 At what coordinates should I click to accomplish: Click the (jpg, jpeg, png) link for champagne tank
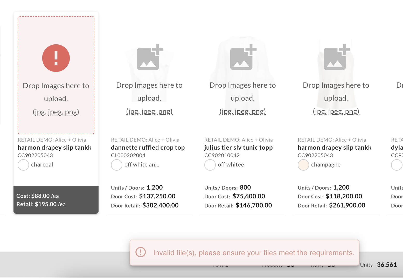(336, 112)
